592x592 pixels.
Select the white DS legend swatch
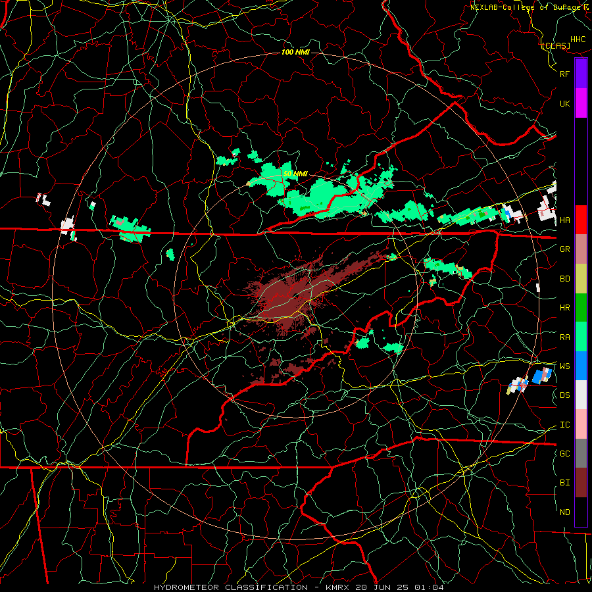(581, 395)
